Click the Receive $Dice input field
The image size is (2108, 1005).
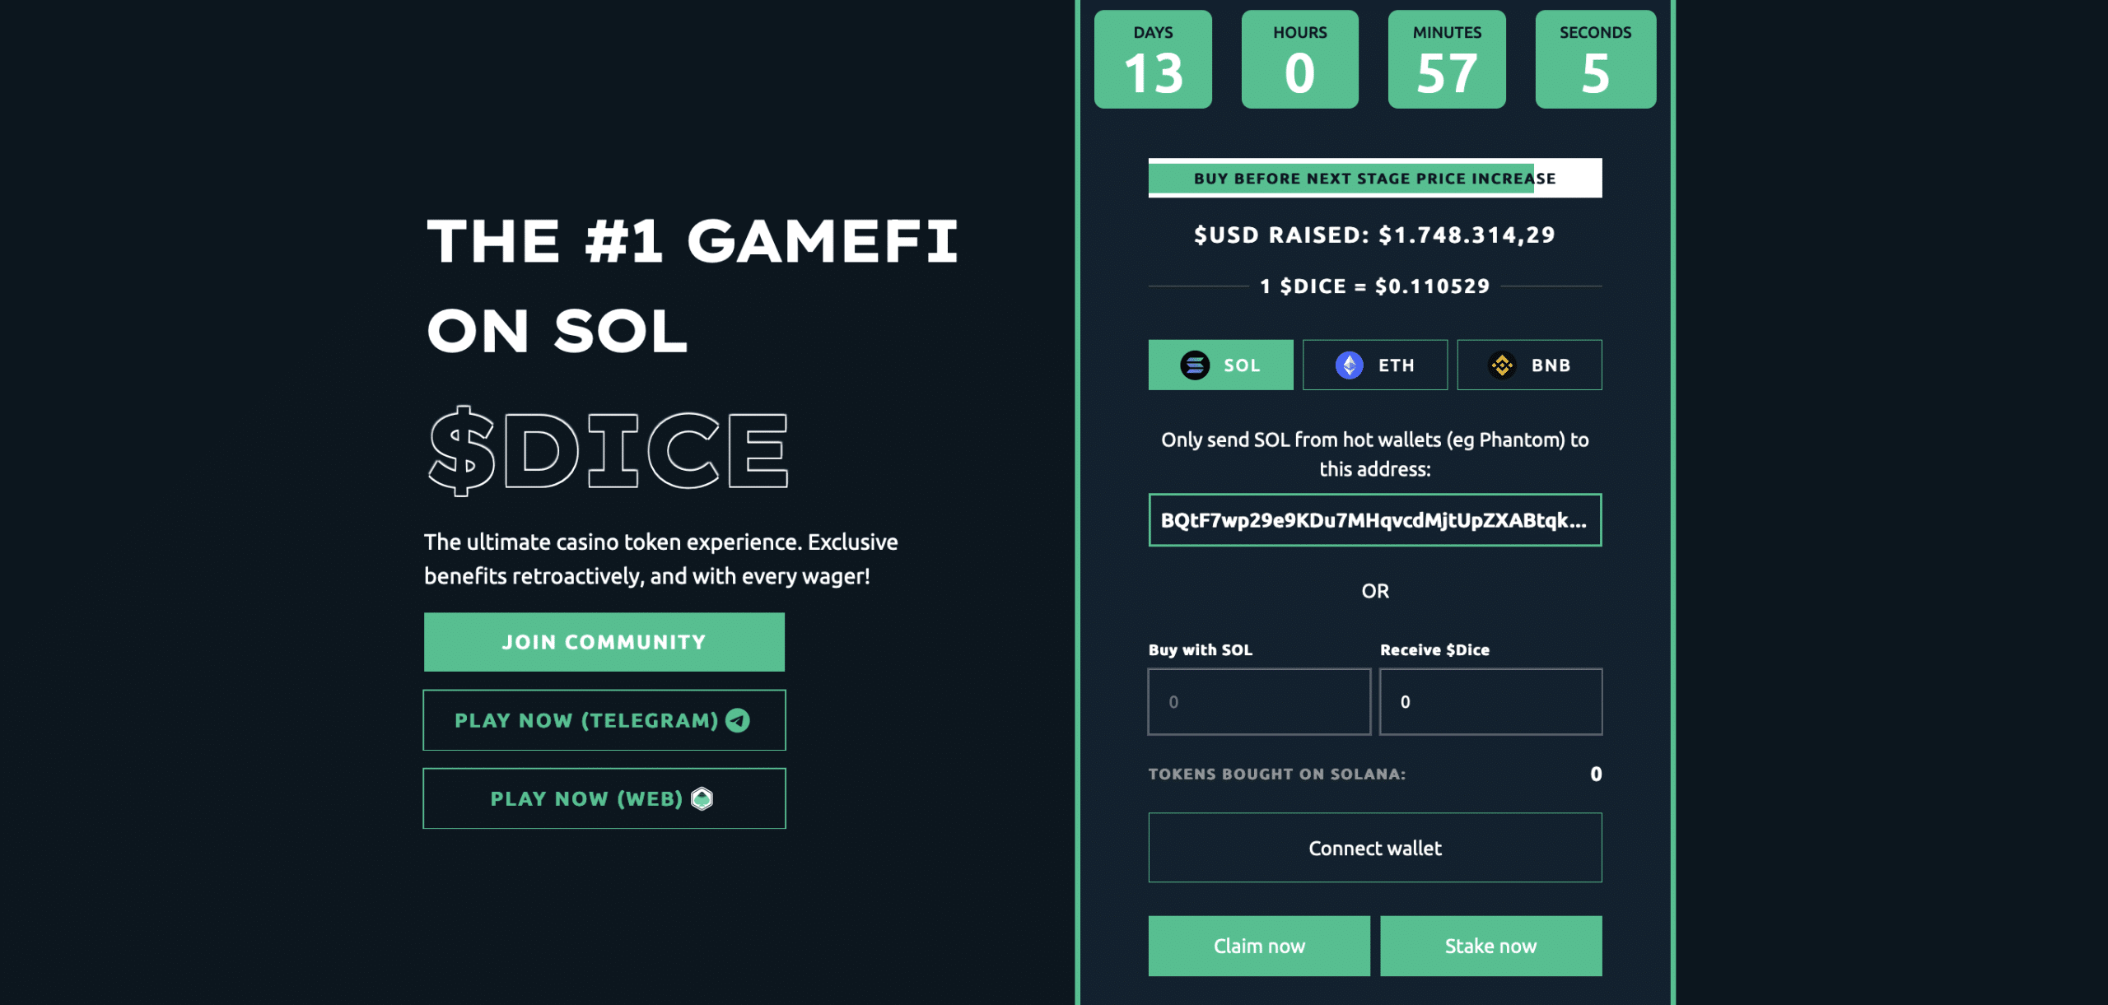pos(1491,701)
